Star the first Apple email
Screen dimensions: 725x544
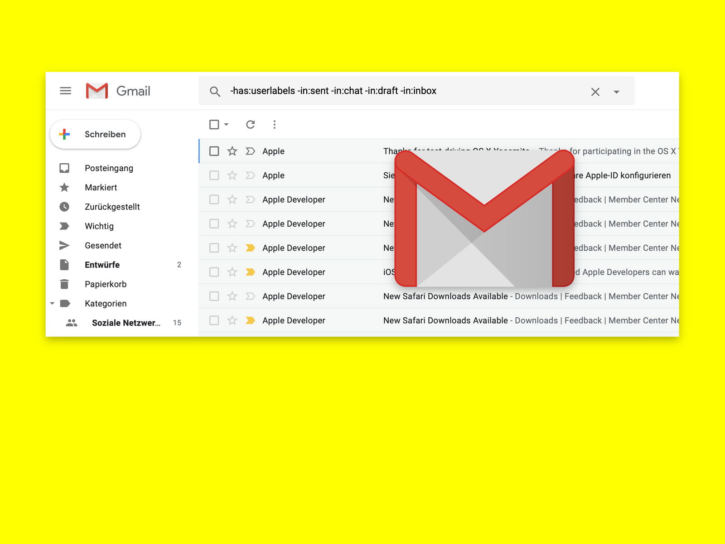(x=232, y=151)
